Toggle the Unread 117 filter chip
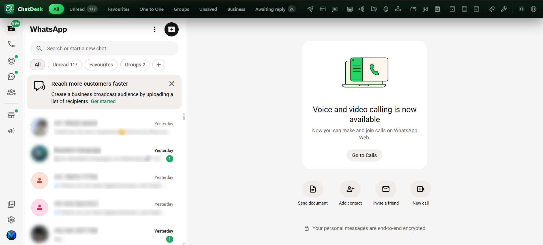The height and width of the screenshot is (245, 543). coord(65,65)
